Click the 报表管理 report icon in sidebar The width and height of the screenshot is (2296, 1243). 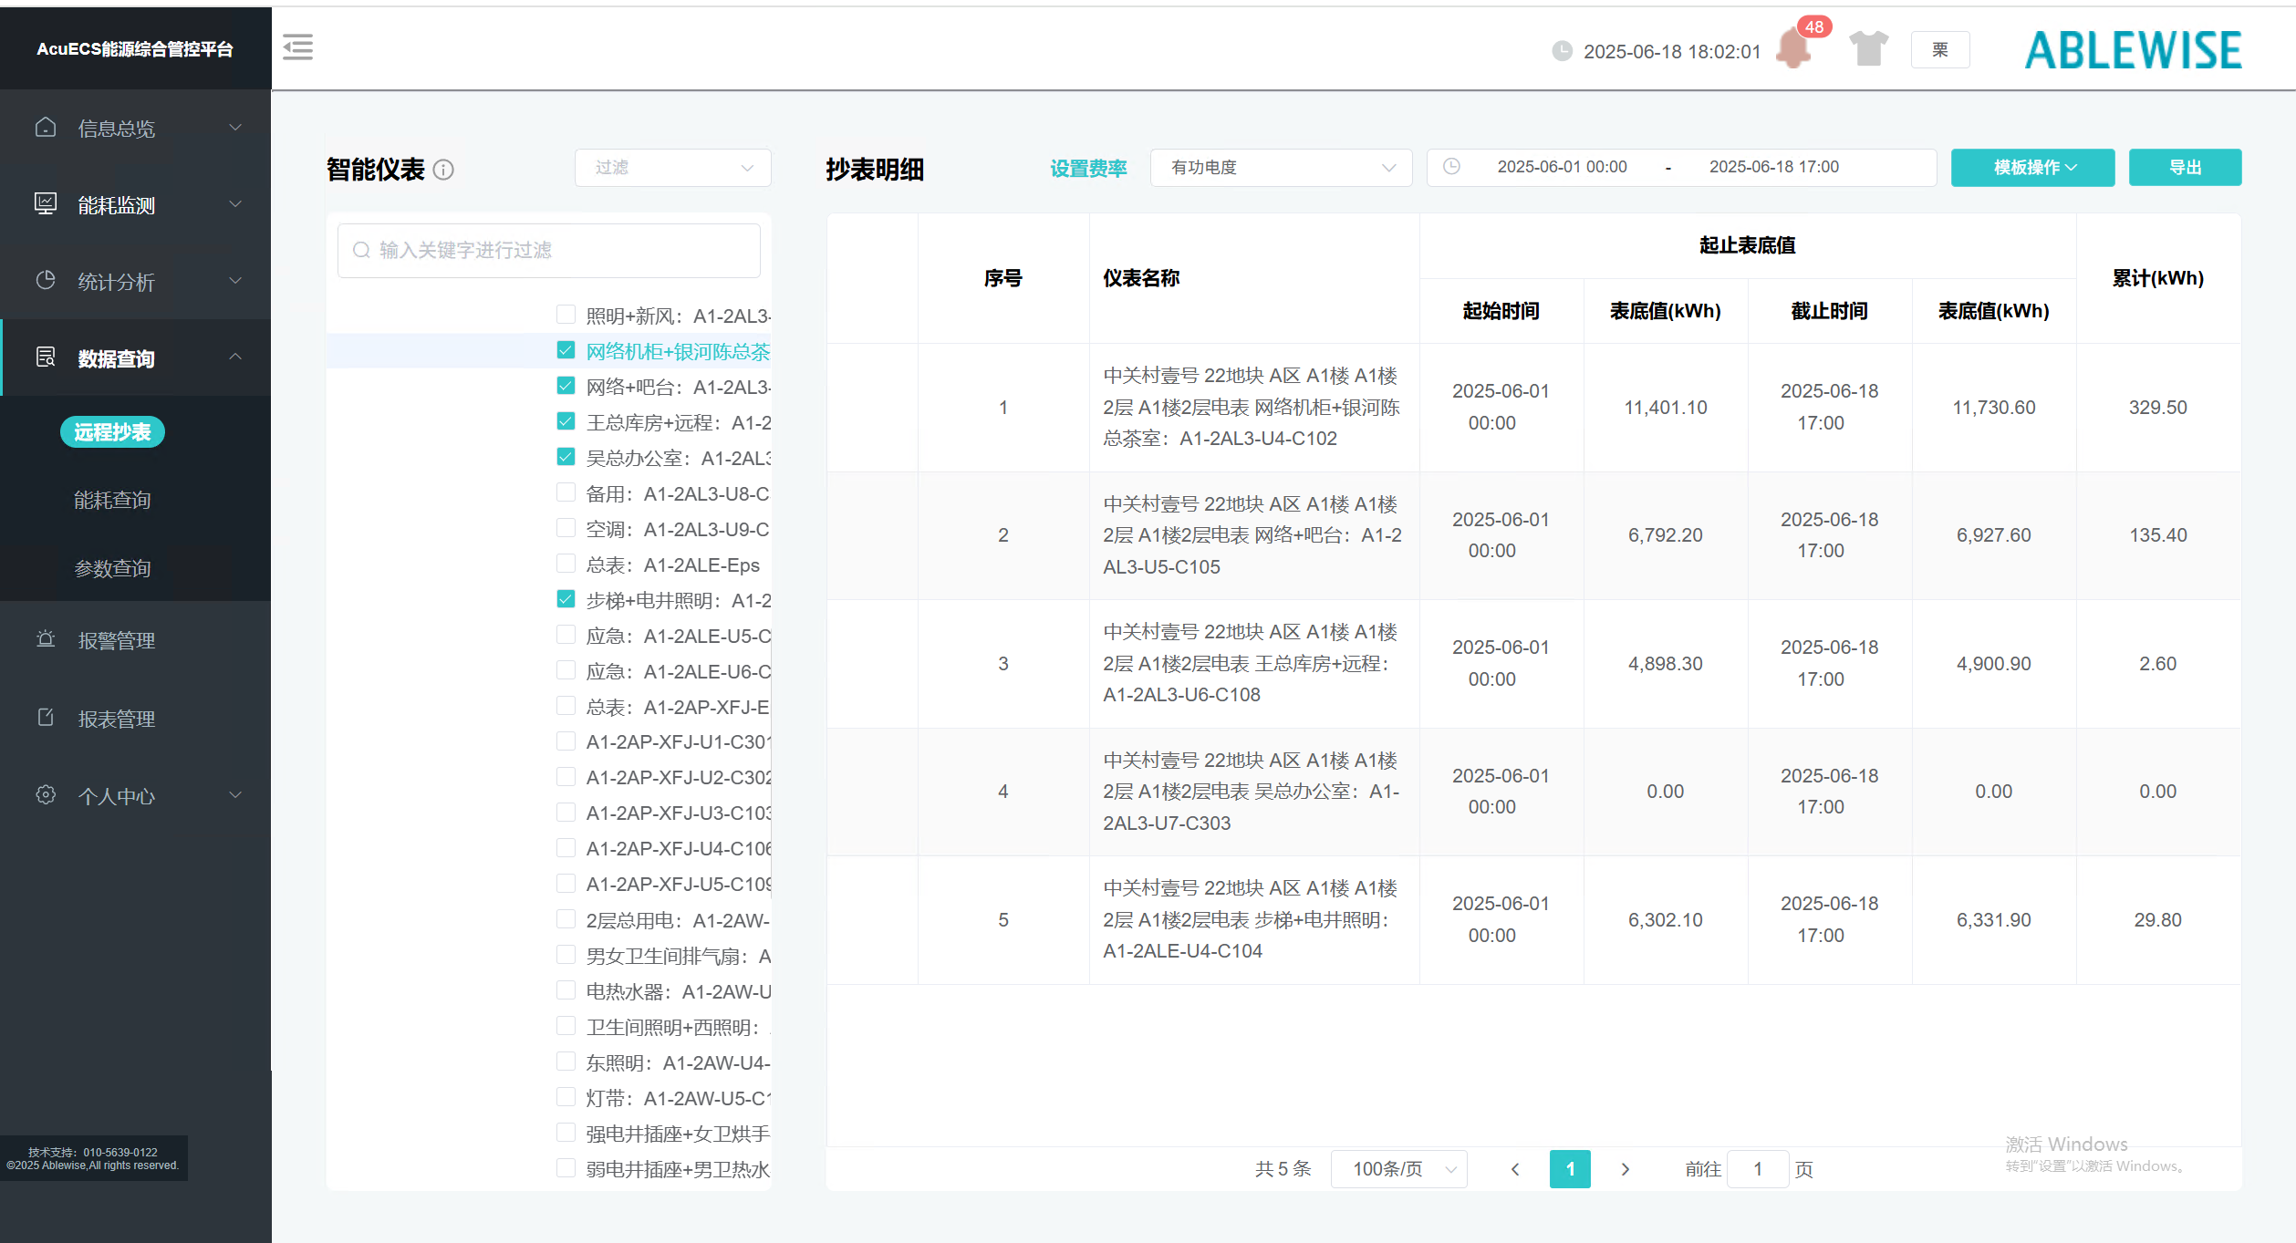pyautogui.click(x=46, y=718)
